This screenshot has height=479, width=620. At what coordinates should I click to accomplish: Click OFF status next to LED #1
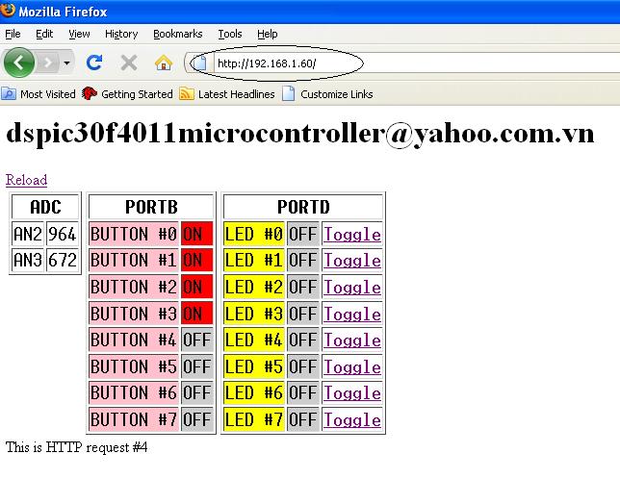pos(303,261)
